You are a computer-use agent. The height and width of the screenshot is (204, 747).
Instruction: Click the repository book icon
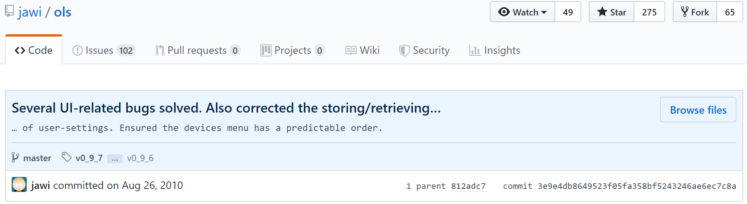9,11
